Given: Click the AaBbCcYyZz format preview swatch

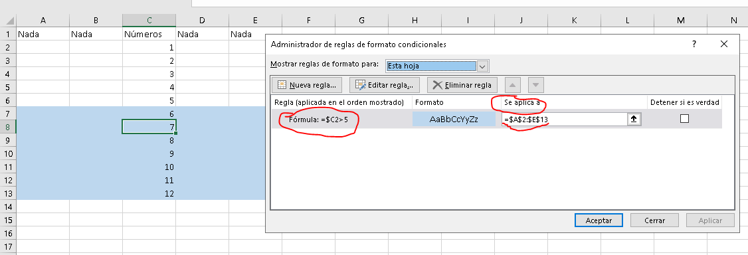Looking at the screenshot, I should (x=454, y=119).
